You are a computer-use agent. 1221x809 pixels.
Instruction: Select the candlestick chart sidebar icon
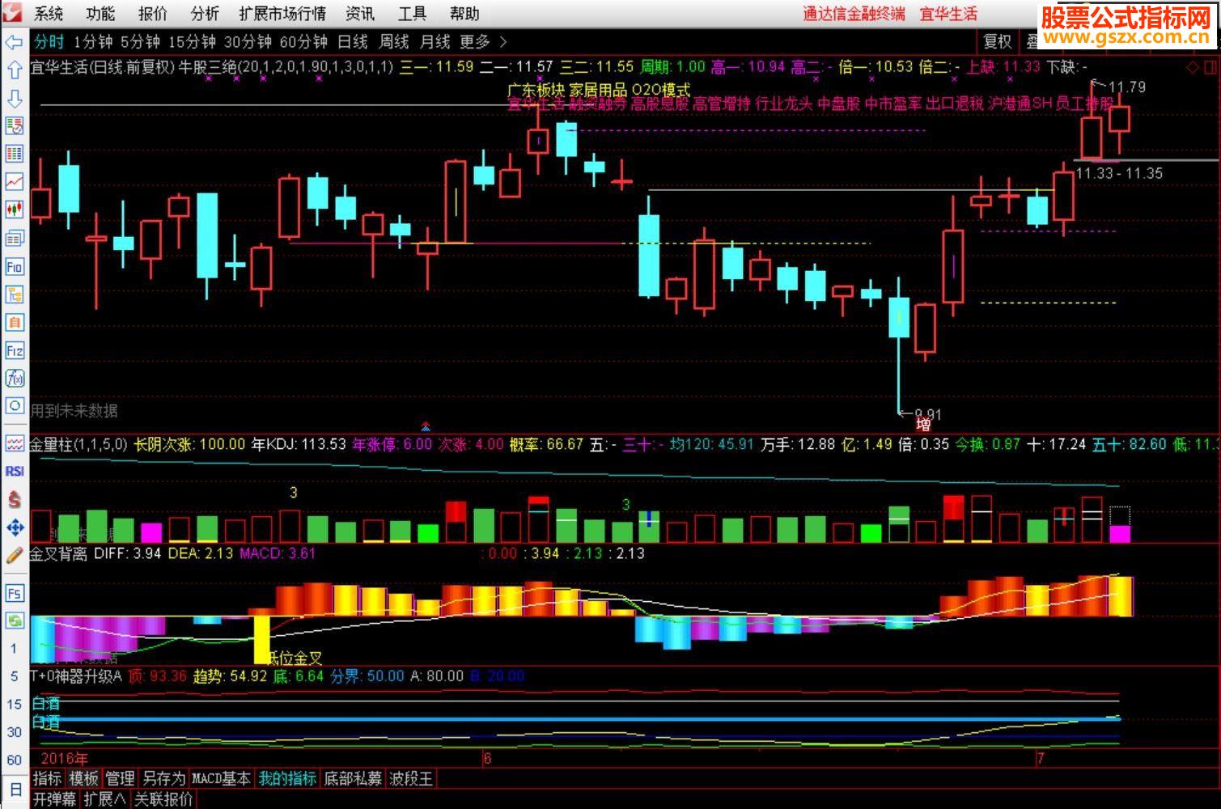coord(14,210)
